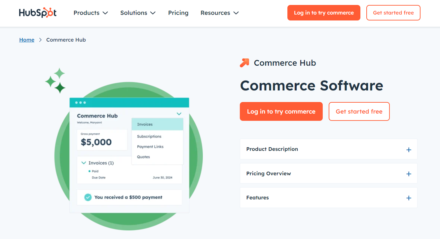Open the Solutions dropdown

click(137, 13)
